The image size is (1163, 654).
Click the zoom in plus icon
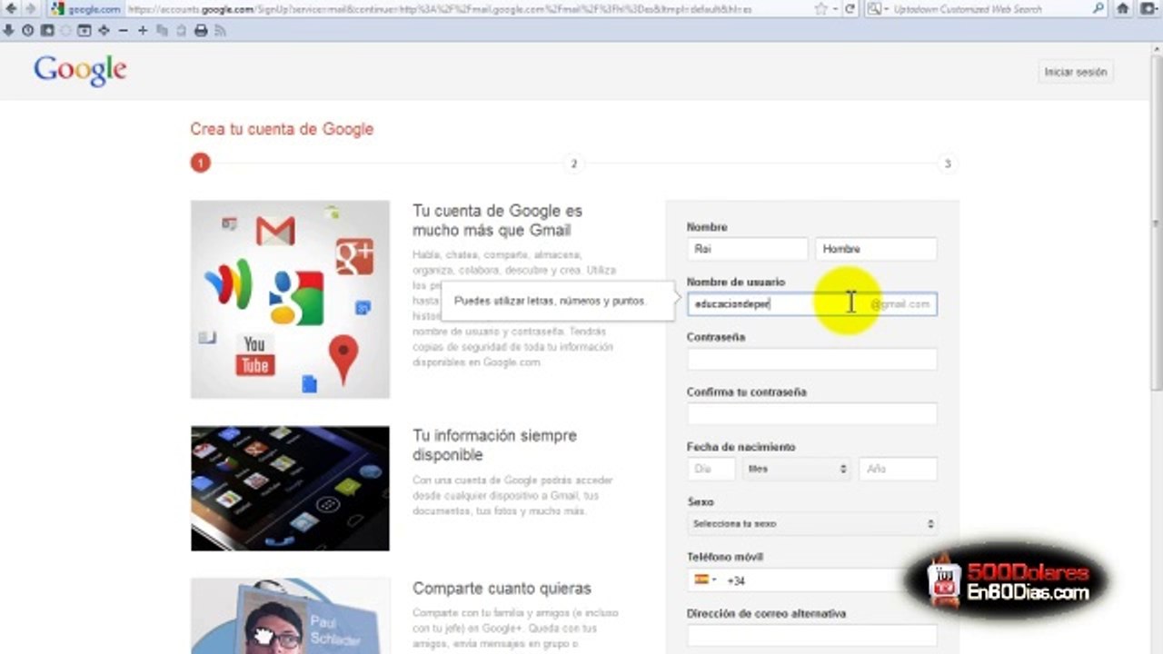143,30
